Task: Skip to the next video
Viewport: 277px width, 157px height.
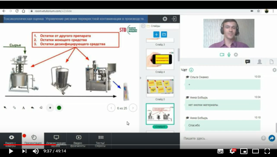Action: click(24, 151)
